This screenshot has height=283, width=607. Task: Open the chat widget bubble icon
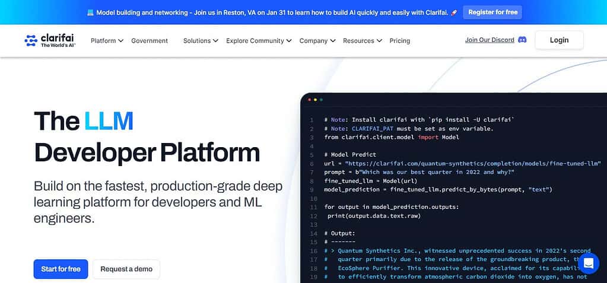tap(589, 263)
